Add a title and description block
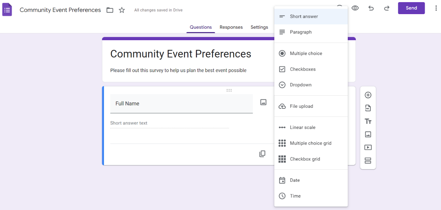Image resolution: width=441 pixels, height=210 pixels. (x=368, y=121)
